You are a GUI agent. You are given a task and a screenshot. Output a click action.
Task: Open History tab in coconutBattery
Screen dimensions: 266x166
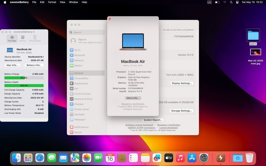click(23, 39)
